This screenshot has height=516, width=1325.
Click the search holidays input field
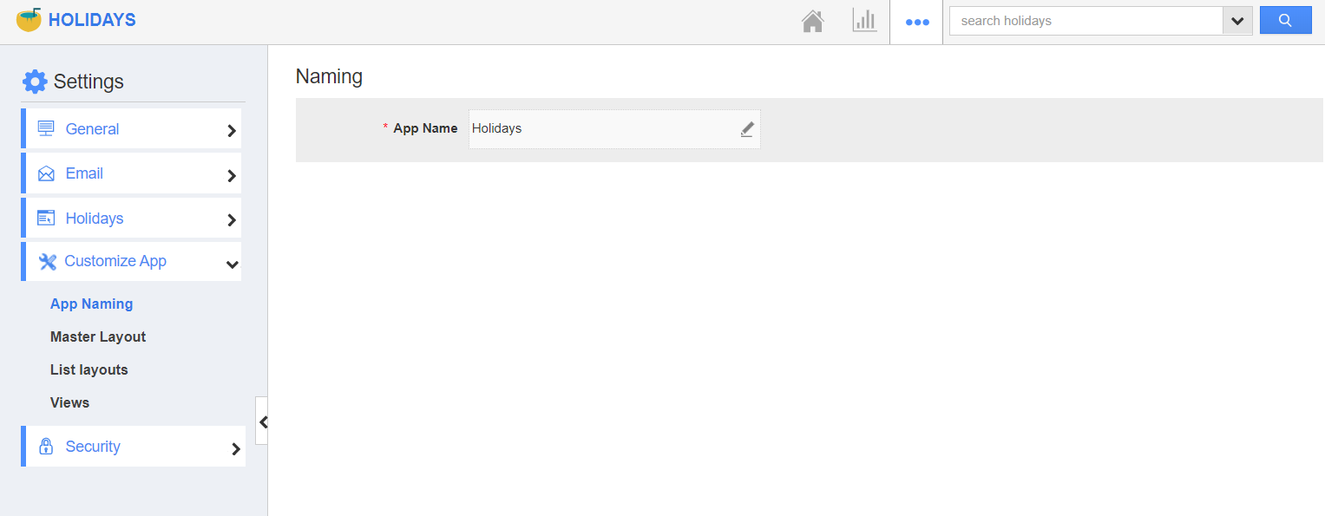[x=1086, y=21]
